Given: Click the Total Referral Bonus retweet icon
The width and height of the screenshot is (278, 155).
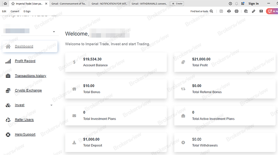Looking at the screenshot, I should point(183,89).
